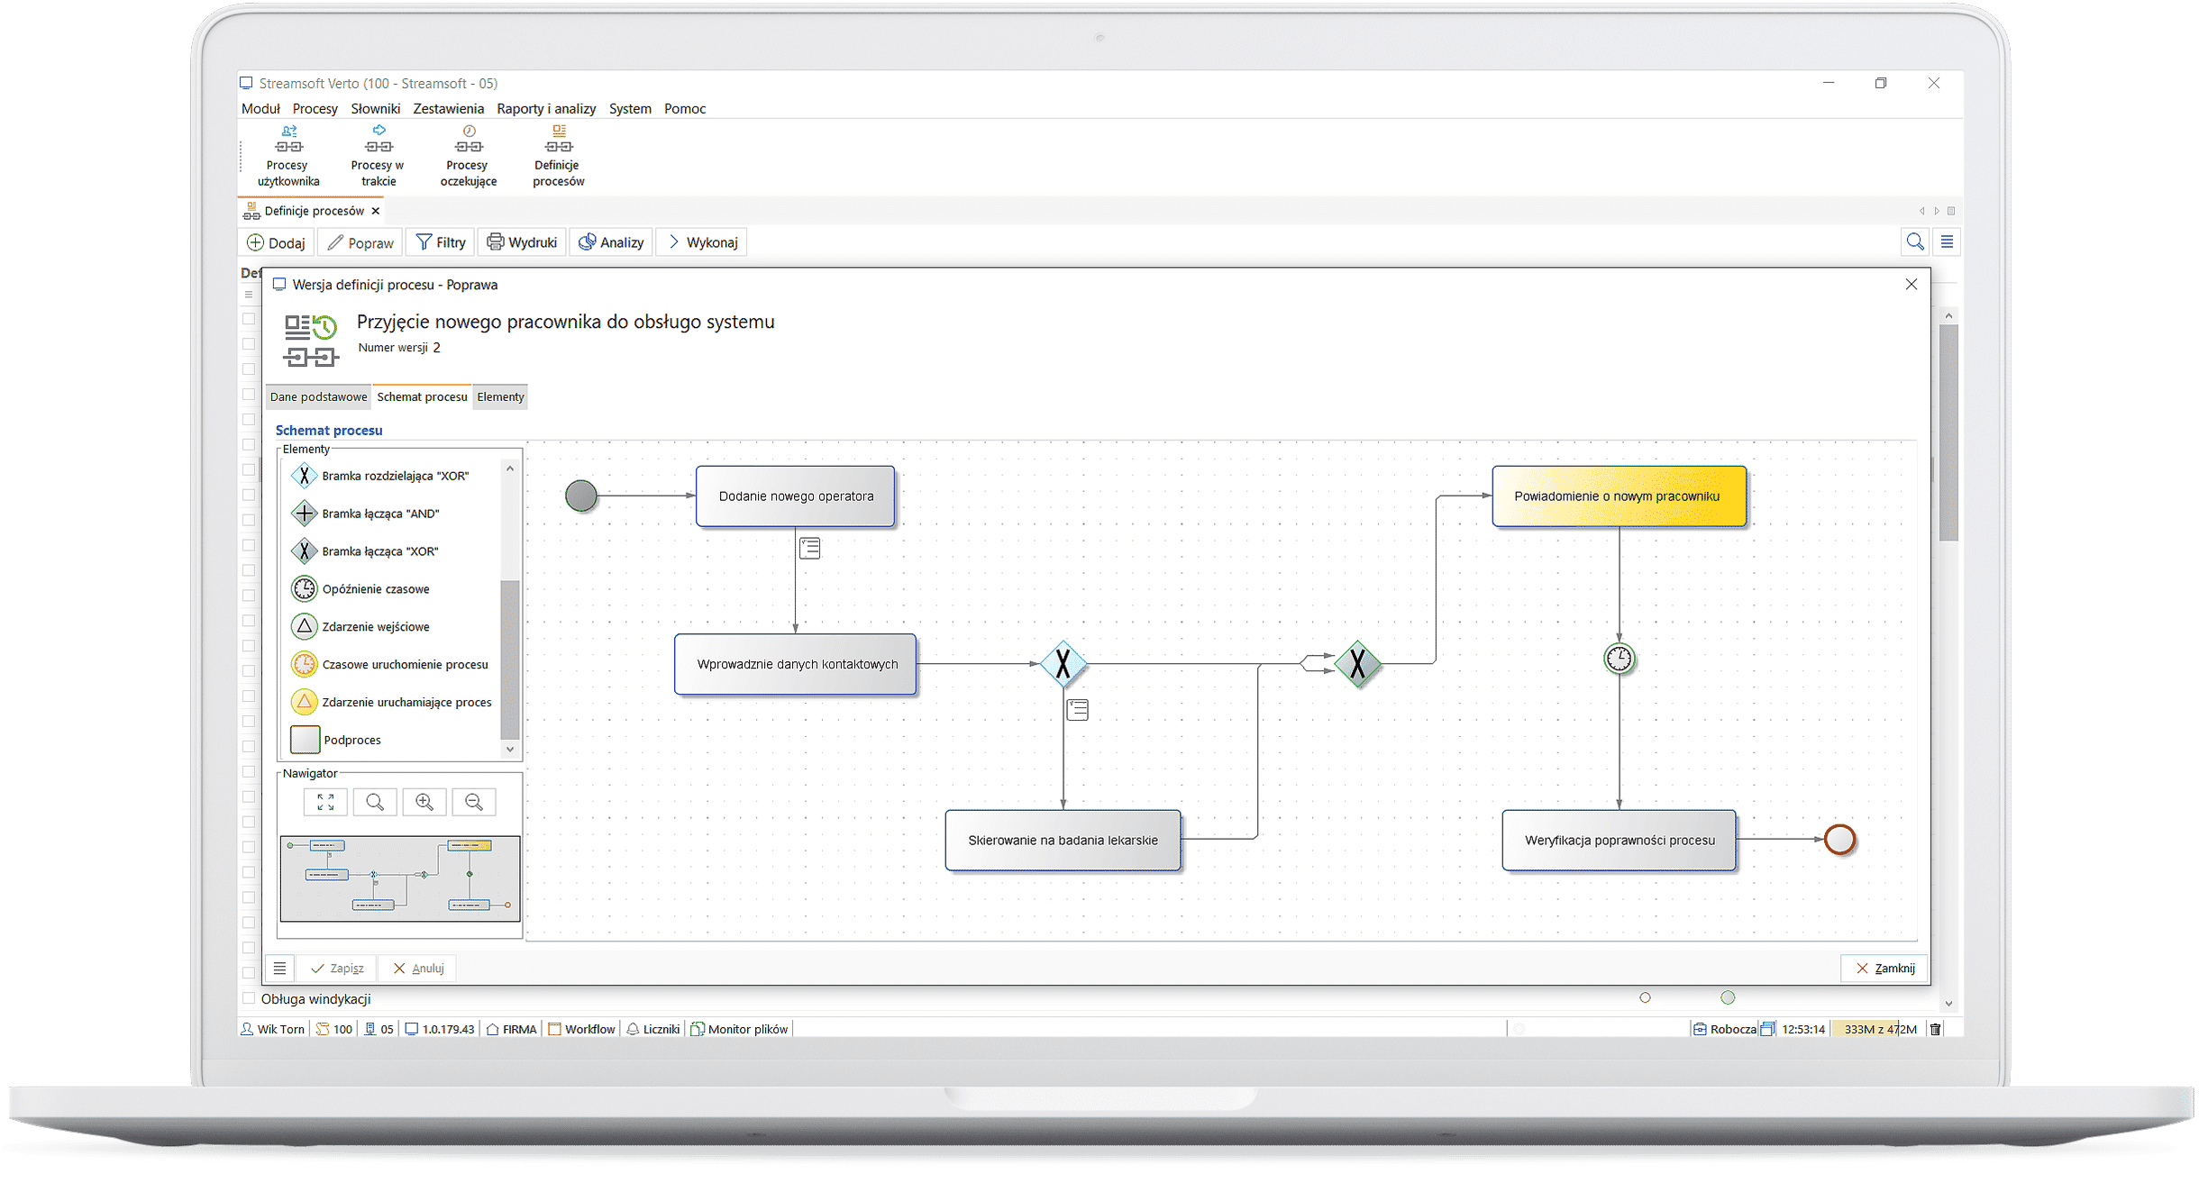This screenshot has width=2208, height=1201.
Task: Switch to the Schemat procesu tab
Action: 422,397
